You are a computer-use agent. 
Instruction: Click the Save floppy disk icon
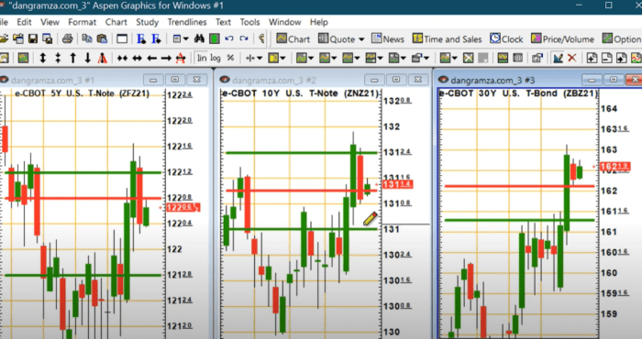(33, 38)
